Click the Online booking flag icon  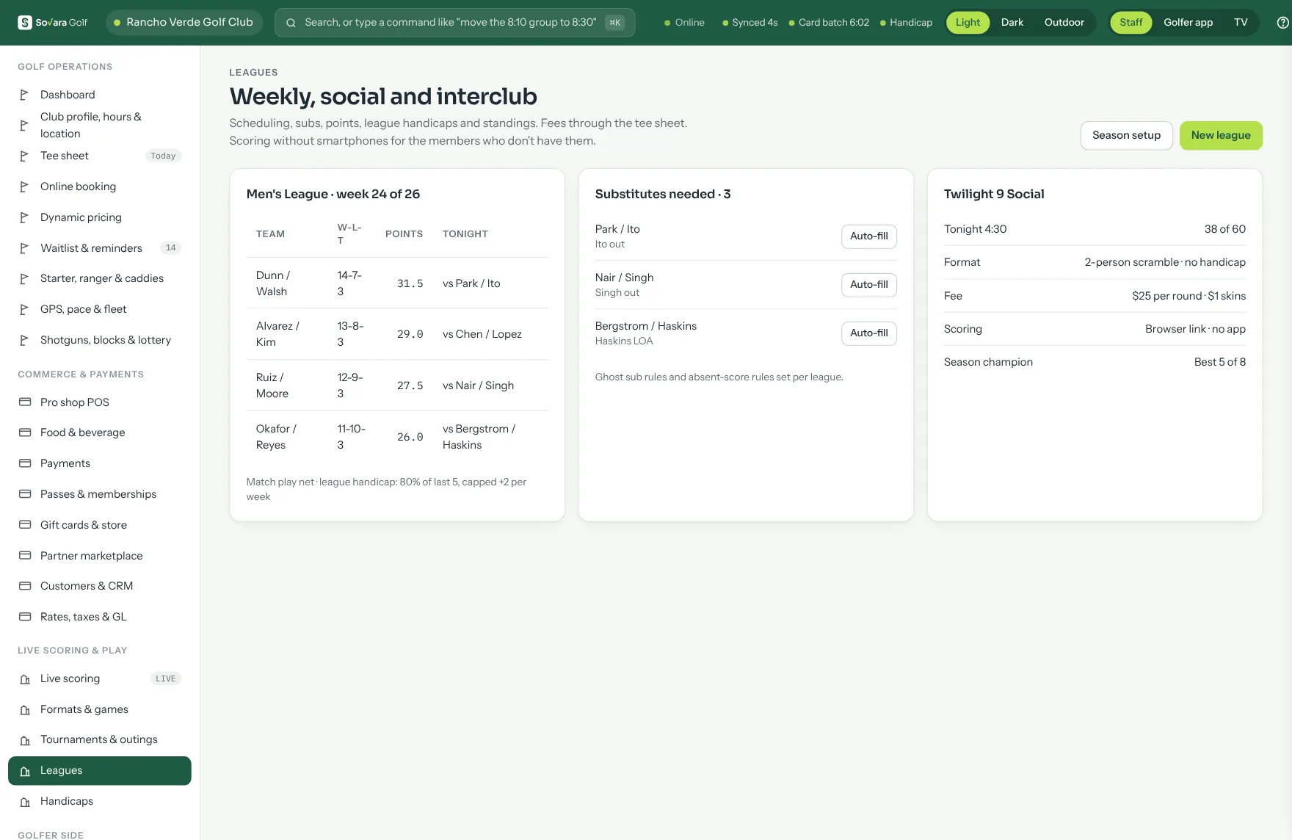24,187
